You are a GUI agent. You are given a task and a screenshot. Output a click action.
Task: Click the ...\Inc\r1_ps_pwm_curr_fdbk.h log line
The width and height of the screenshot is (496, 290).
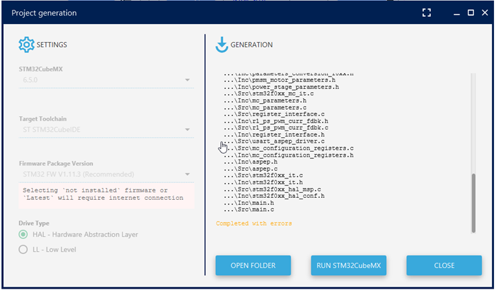(x=276, y=121)
